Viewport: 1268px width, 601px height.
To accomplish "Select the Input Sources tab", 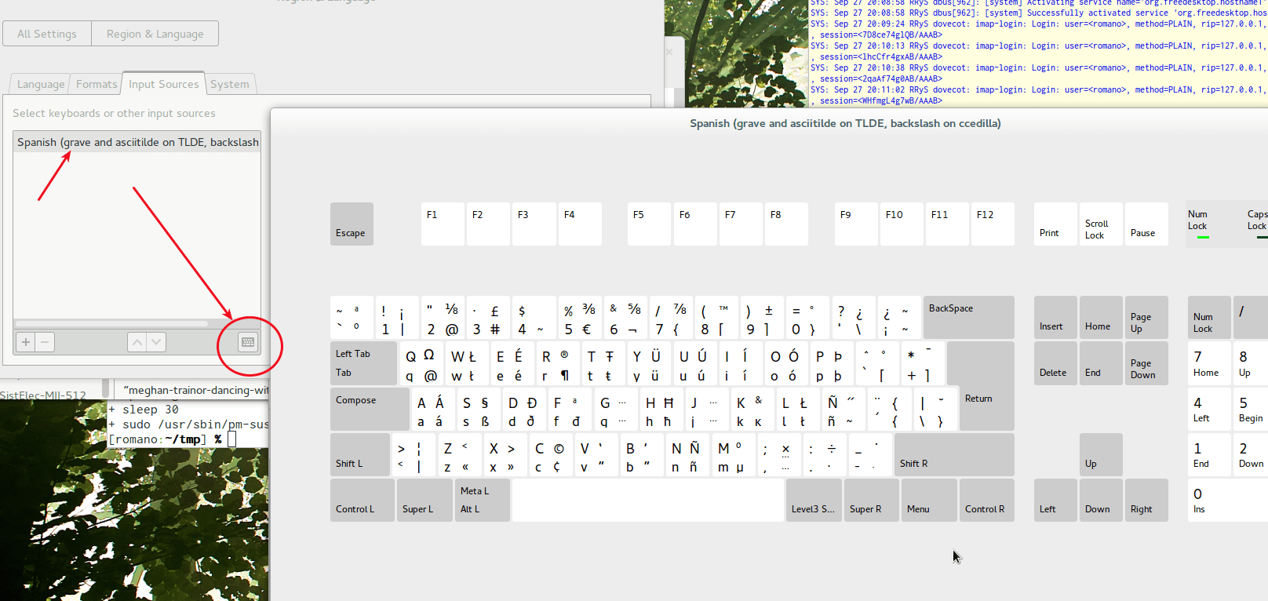I will click(164, 83).
